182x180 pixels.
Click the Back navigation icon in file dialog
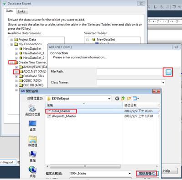coord(117,99)
